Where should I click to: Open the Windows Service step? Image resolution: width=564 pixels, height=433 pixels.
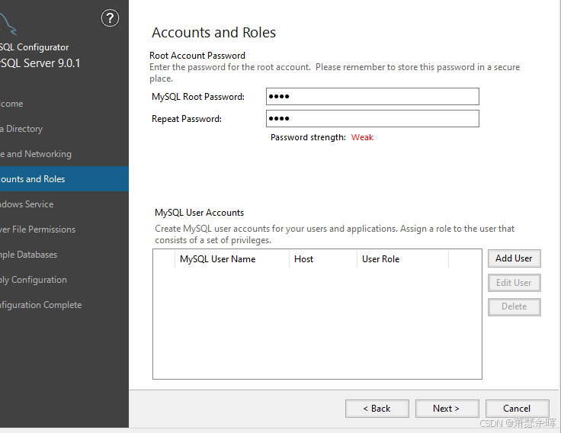click(x=27, y=204)
